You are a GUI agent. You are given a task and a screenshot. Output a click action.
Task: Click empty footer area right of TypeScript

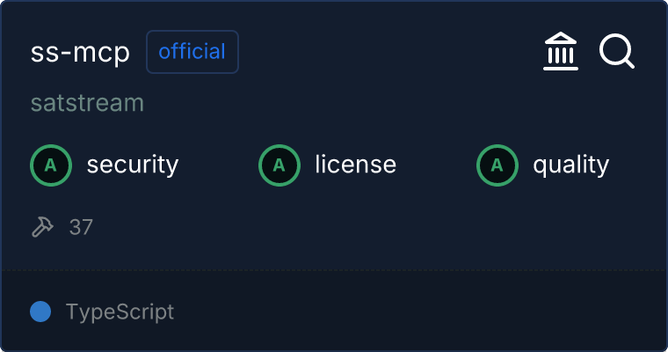coord(422,312)
